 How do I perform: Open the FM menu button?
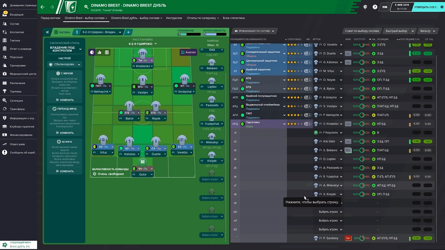(385, 7)
